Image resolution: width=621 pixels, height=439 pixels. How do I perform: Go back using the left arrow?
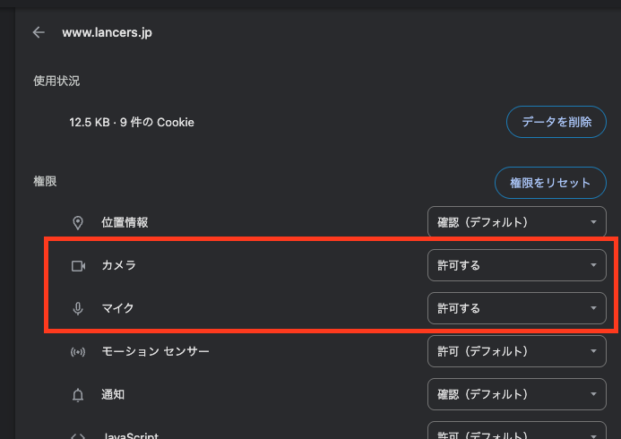[x=39, y=32]
